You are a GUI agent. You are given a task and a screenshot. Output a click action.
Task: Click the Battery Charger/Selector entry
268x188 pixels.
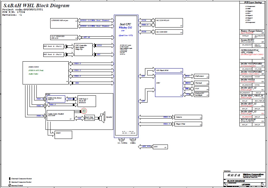tap(252, 32)
